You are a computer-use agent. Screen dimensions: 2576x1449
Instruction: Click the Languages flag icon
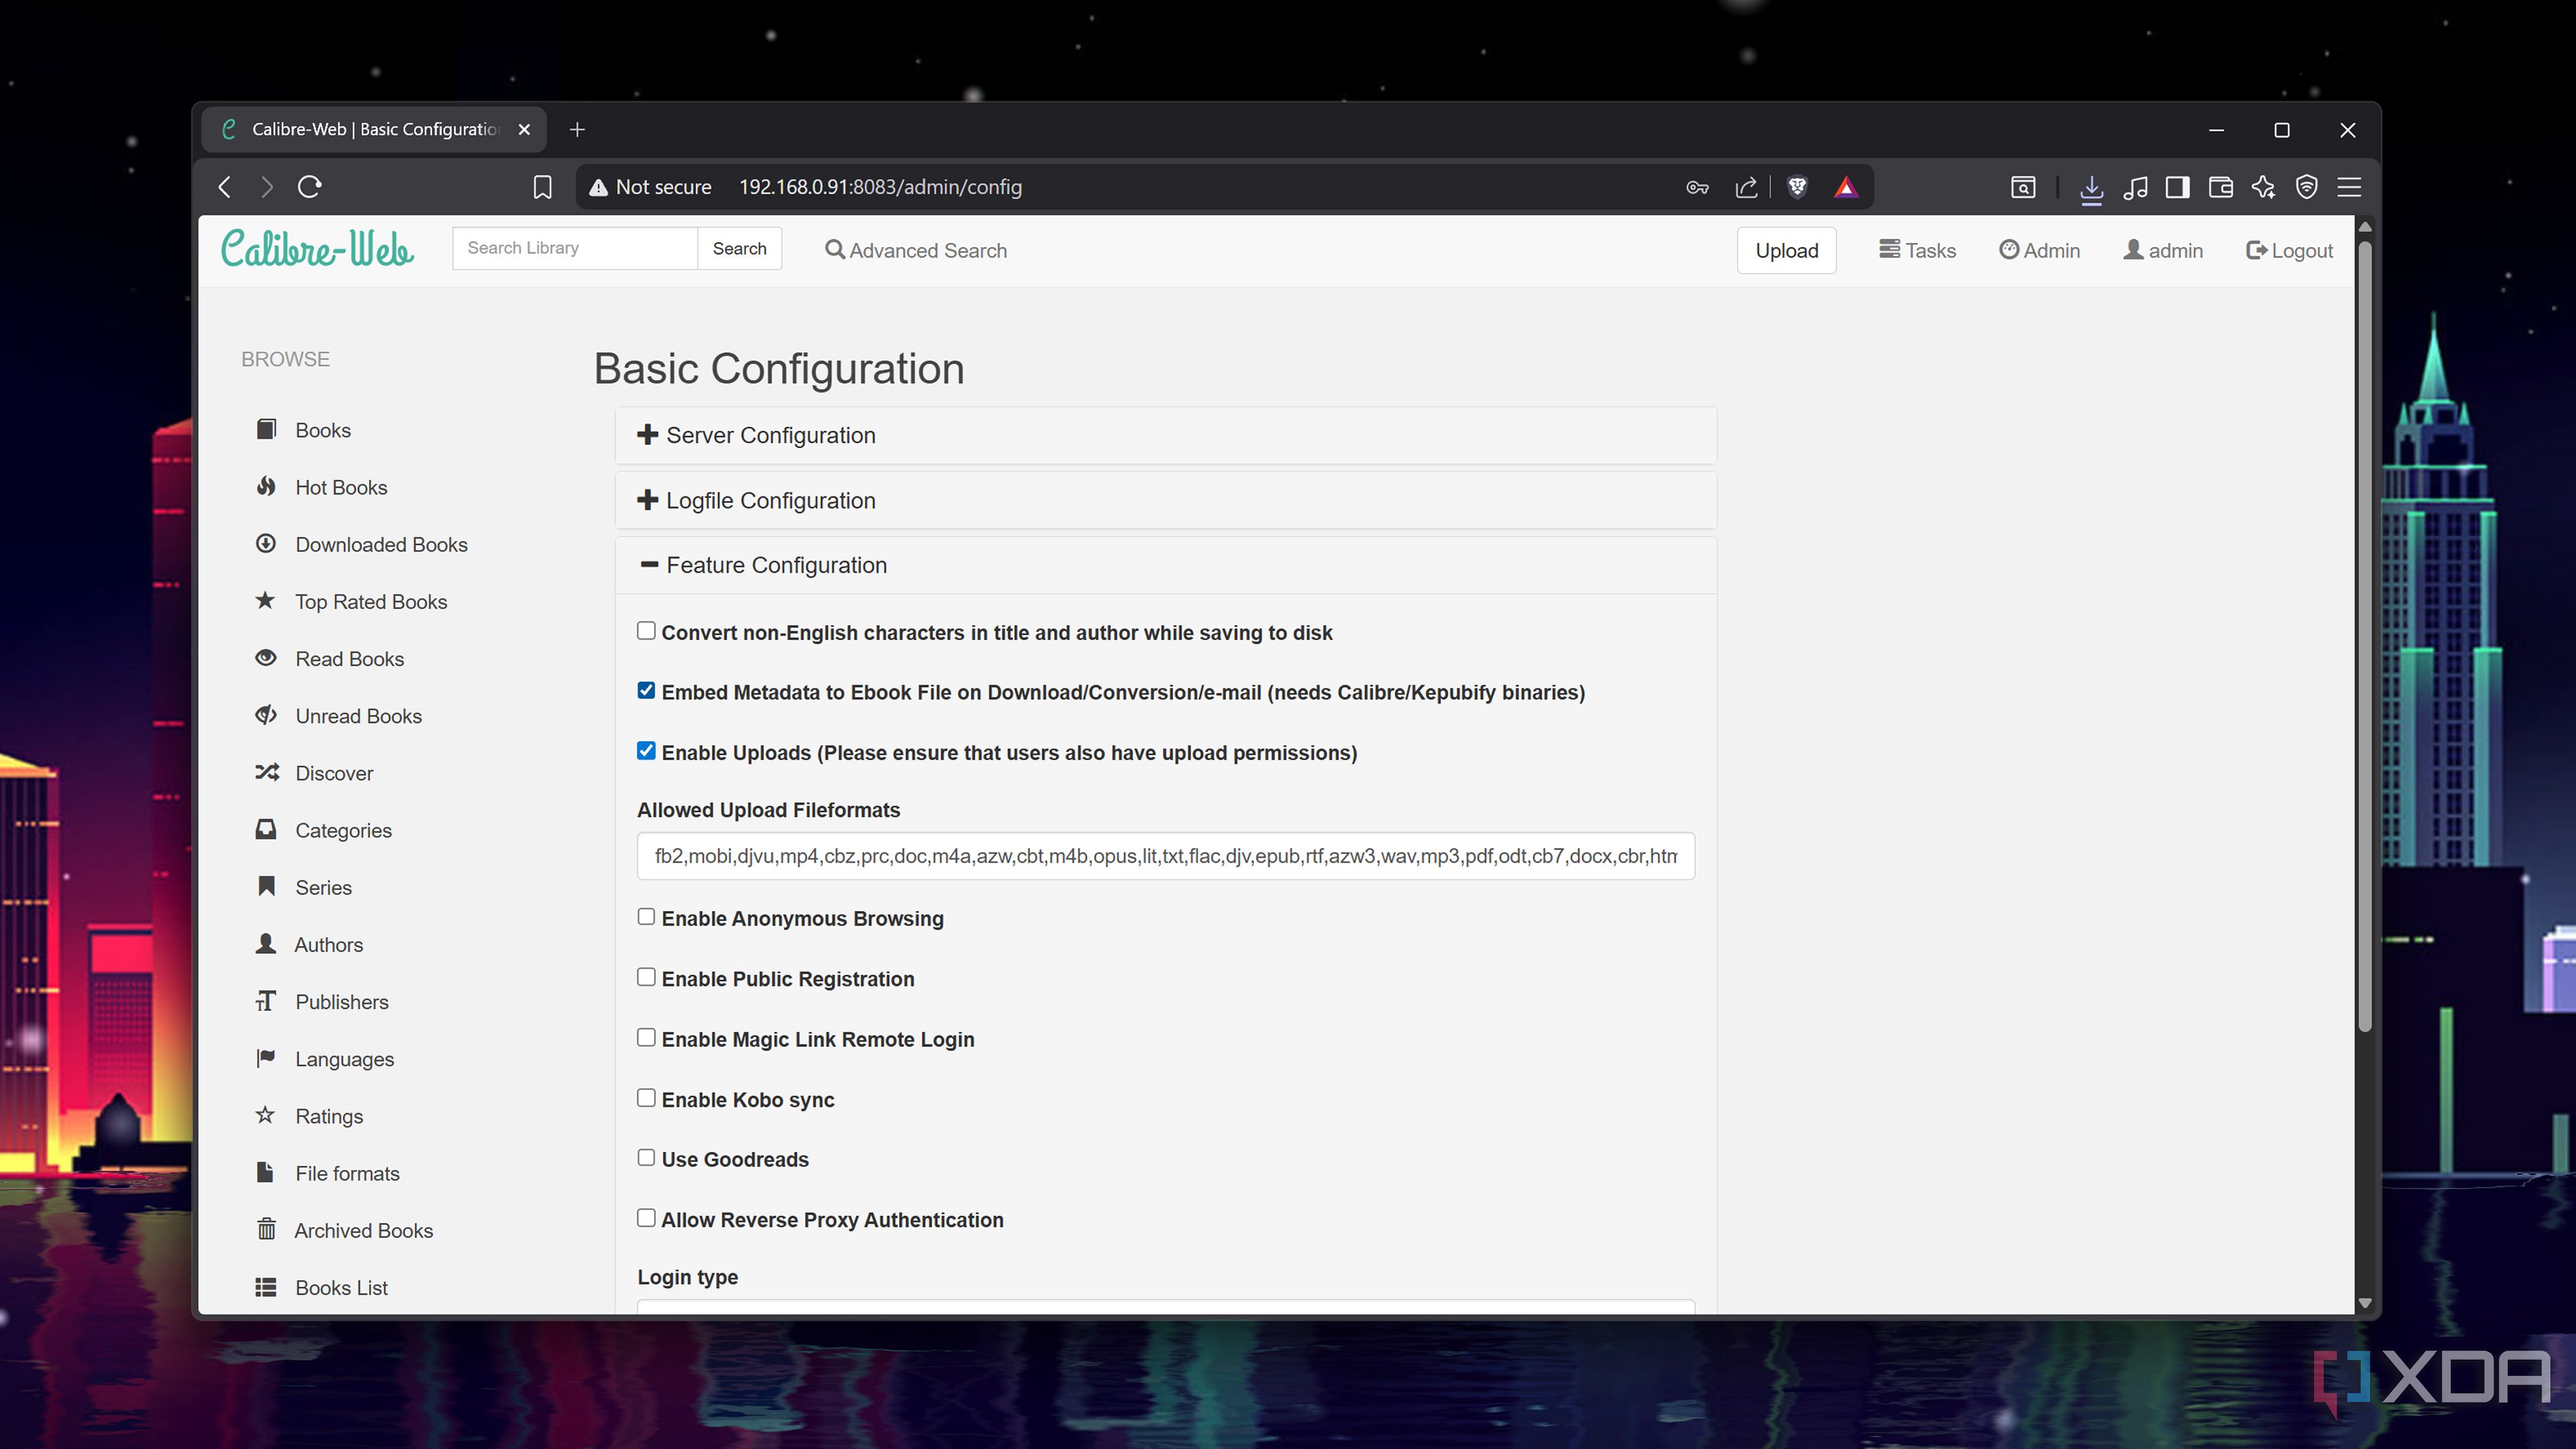266,1058
